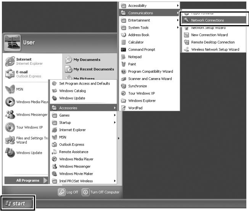Click the Calculator icon in Accessories
The width and height of the screenshot is (249, 211).
(124, 42)
